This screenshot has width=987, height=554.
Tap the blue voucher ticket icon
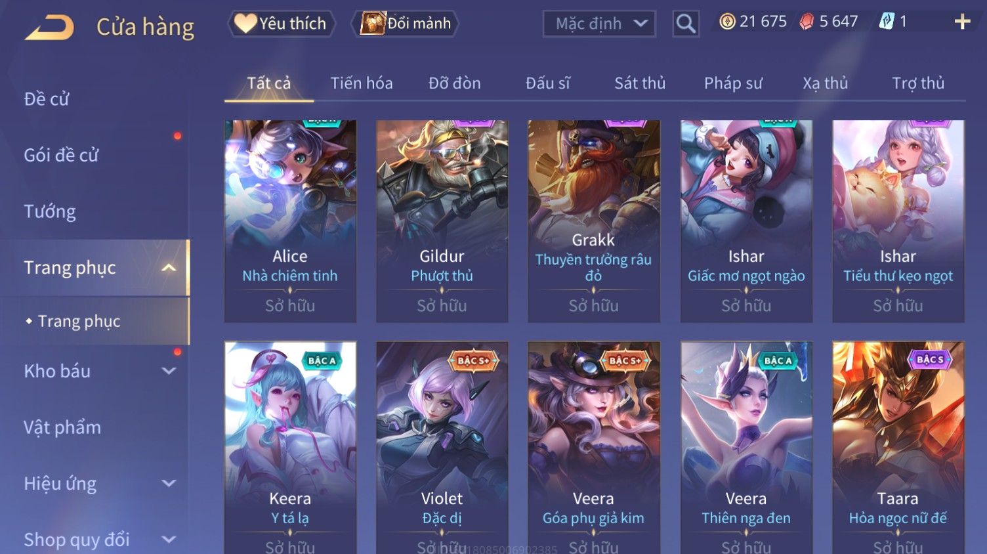coord(887,22)
